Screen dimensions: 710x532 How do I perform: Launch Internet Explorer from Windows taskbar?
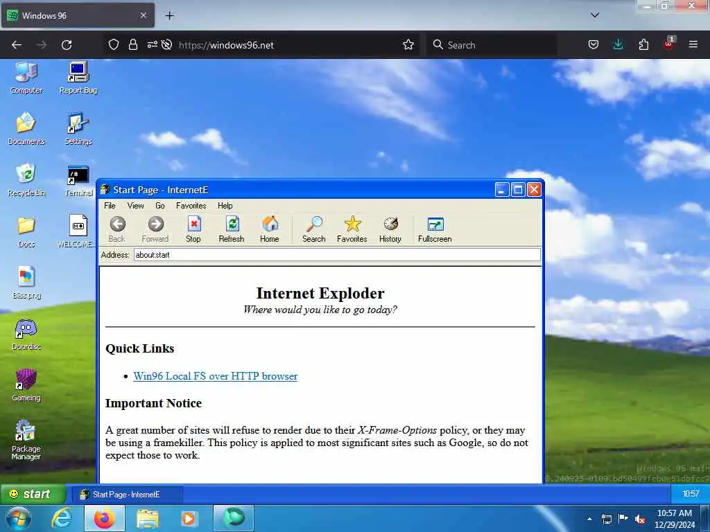pos(62,518)
